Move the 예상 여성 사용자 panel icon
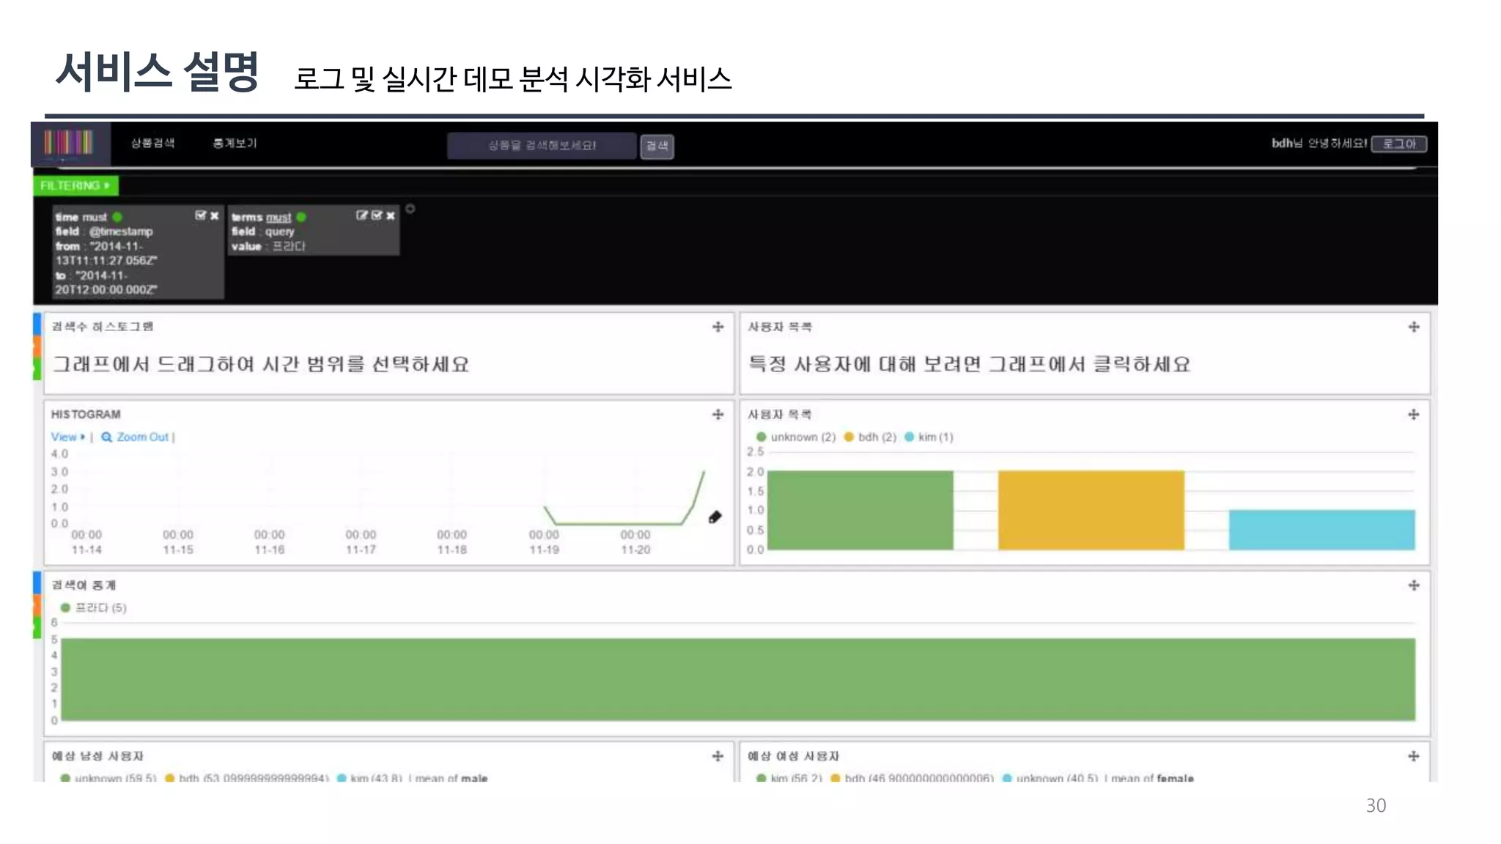The width and height of the screenshot is (1501, 844). 1414,756
